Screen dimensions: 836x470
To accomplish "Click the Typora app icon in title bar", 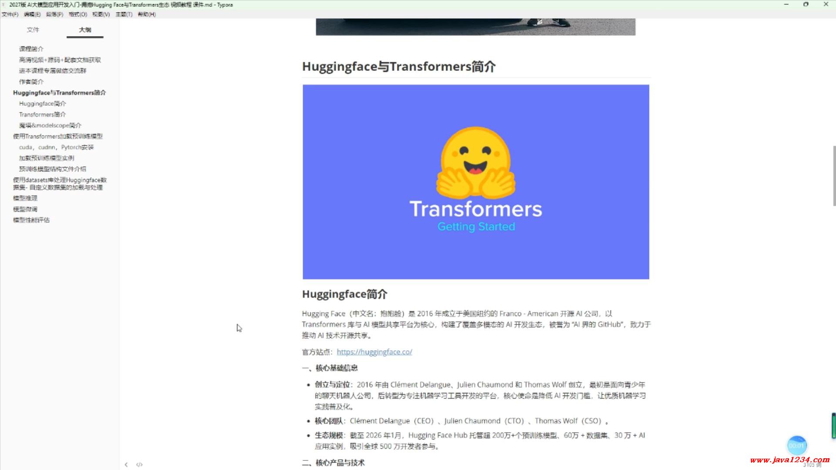I will [4, 5].
